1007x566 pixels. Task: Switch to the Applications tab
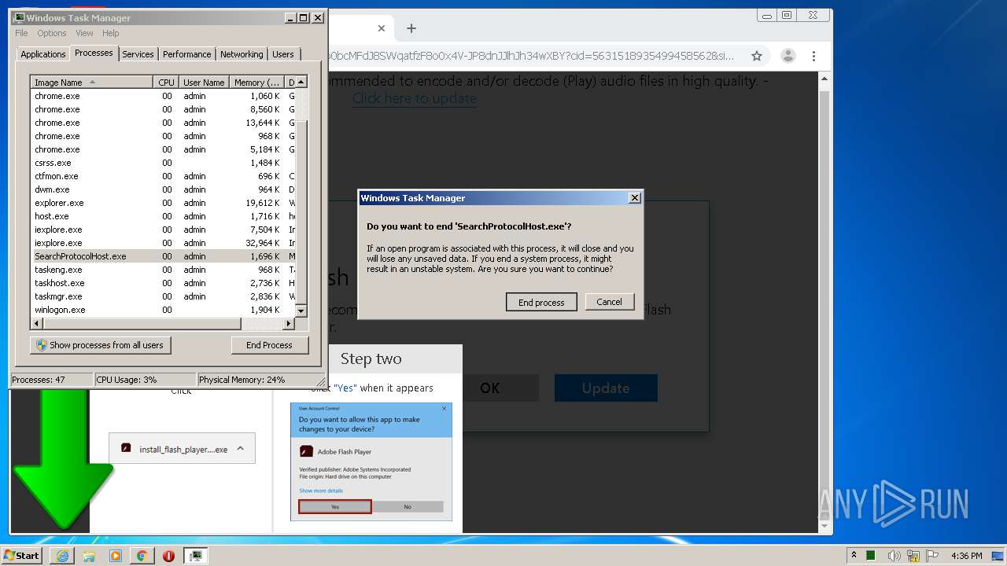42,54
